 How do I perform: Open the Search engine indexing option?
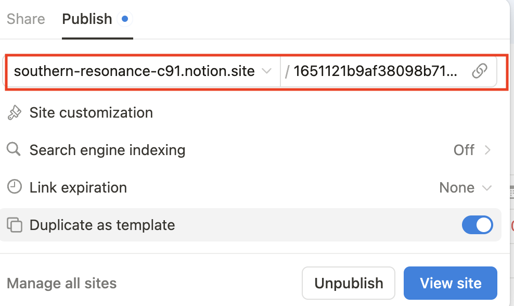(x=107, y=150)
